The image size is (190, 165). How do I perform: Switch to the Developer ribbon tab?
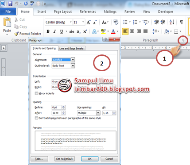pos(166,12)
